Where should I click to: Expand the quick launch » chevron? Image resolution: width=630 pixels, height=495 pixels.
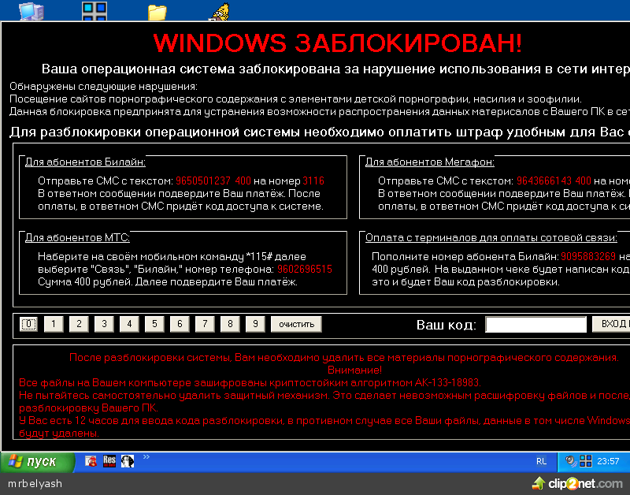[146, 456]
